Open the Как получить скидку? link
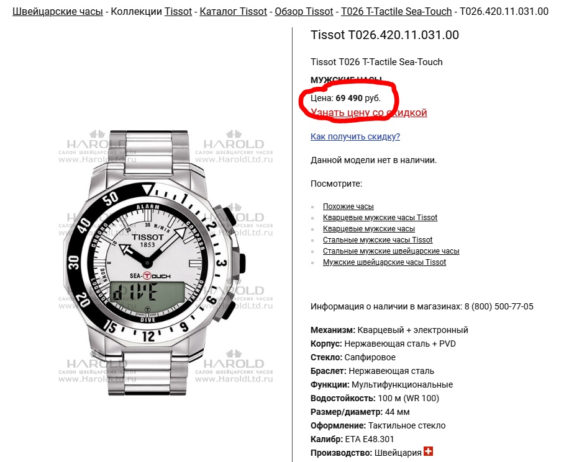The image size is (569, 462). (355, 136)
